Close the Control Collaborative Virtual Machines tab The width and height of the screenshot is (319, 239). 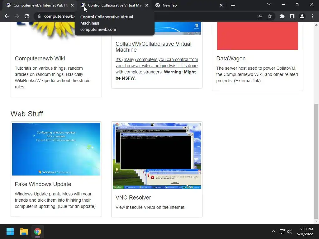click(147, 5)
